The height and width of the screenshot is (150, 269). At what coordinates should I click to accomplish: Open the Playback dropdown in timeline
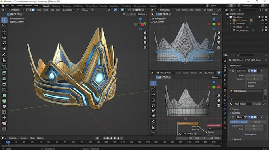(13, 138)
